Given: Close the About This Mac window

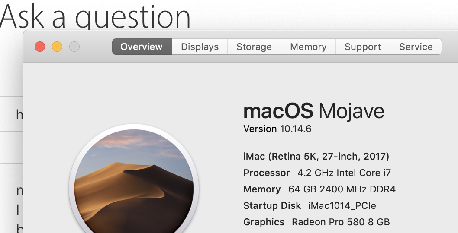Looking at the screenshot, I should [x=40, y=47].
